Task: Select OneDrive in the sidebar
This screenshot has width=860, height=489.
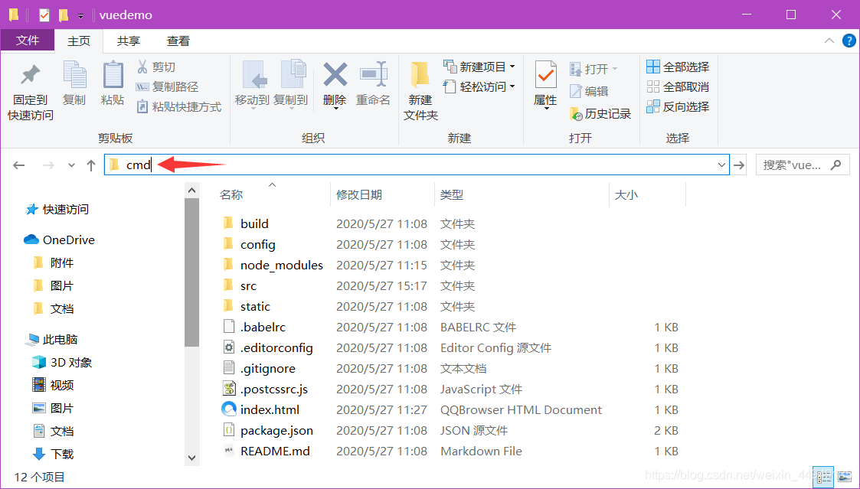Action: (x=59, y=240)
